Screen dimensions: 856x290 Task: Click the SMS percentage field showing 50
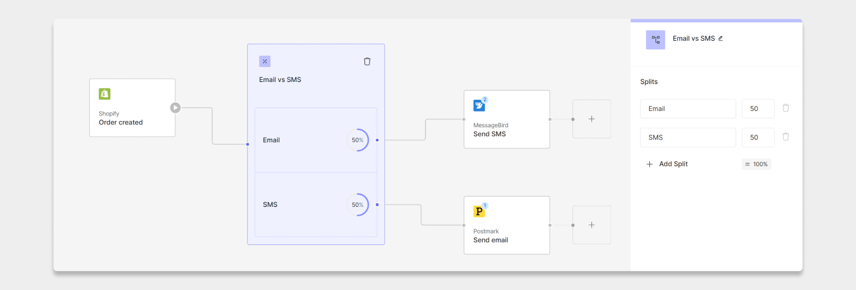coord(758,137)
